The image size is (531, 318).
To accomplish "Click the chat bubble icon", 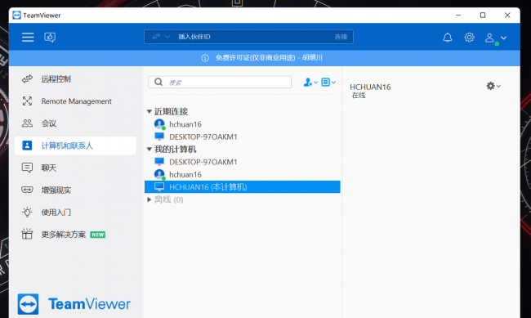I will pos(27,168).
